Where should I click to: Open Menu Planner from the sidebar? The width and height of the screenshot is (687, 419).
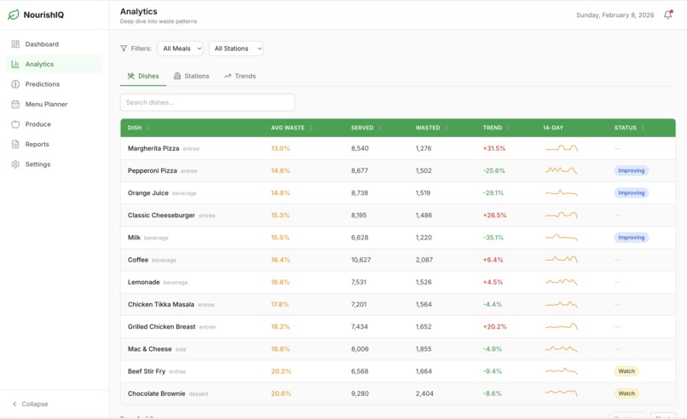(x=55, y=104)
